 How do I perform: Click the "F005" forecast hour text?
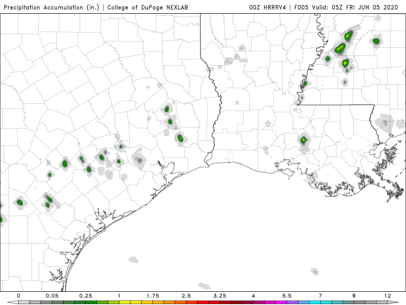click(301, 7)
